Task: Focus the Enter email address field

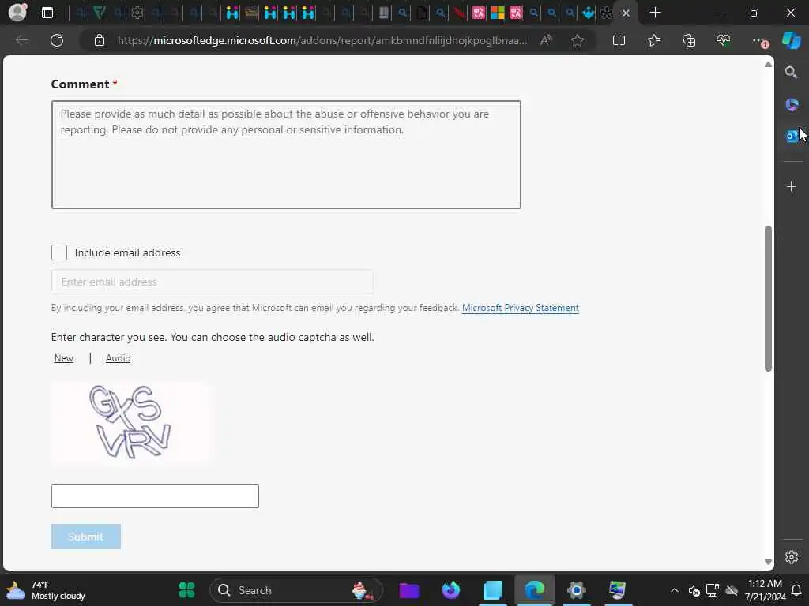Action: (212, 282)
